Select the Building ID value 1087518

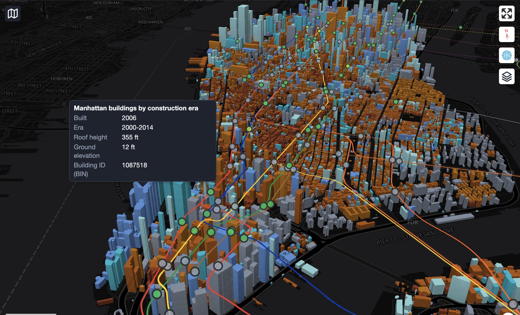[134, 165]
